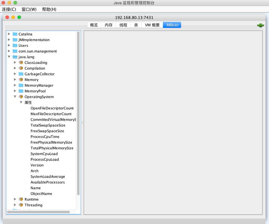Expand the MemoryPool folder node

point(15,91)
